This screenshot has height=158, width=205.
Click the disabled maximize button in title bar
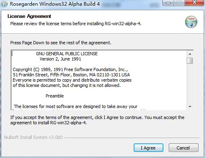[x=179, y=3]
